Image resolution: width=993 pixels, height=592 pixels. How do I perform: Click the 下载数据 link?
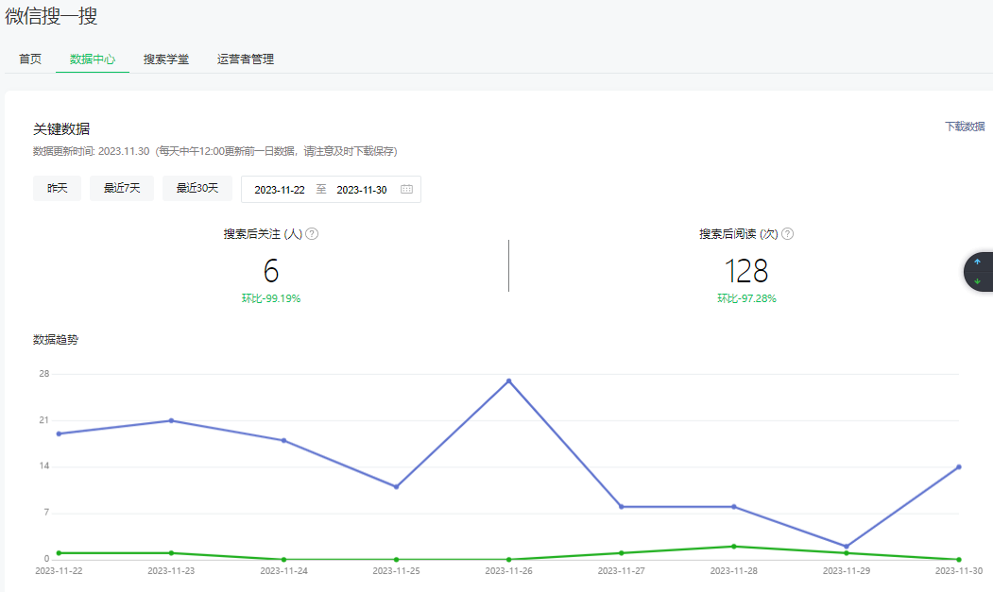pos(965,127)
